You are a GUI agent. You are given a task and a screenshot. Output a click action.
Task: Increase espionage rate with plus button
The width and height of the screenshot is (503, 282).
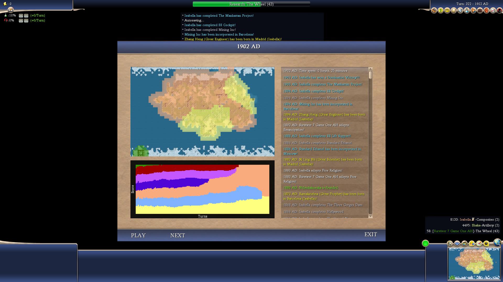point(21,21)
